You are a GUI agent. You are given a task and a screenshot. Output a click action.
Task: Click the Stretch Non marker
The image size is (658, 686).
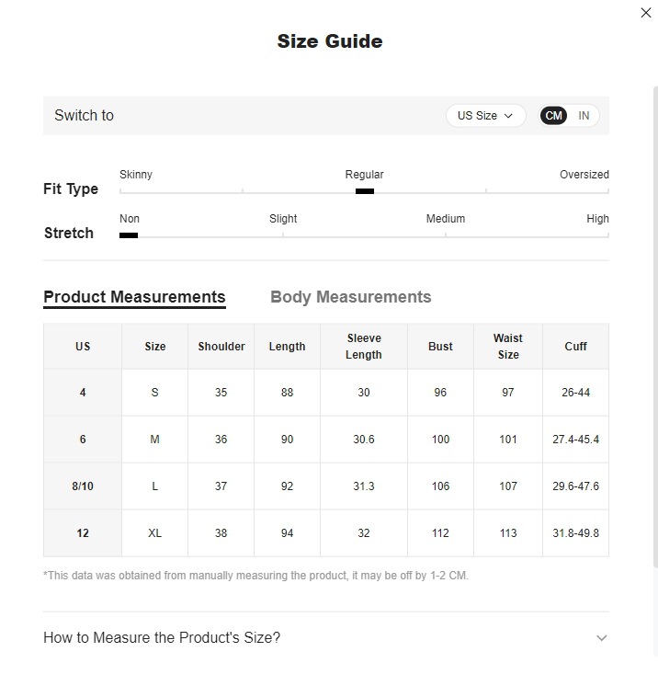click(x=129, y=235)
